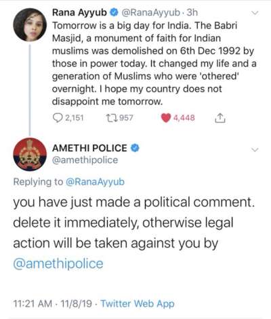Open the Babri Masjid tweet text
The image size is (271, 319).
coord(154,63)
